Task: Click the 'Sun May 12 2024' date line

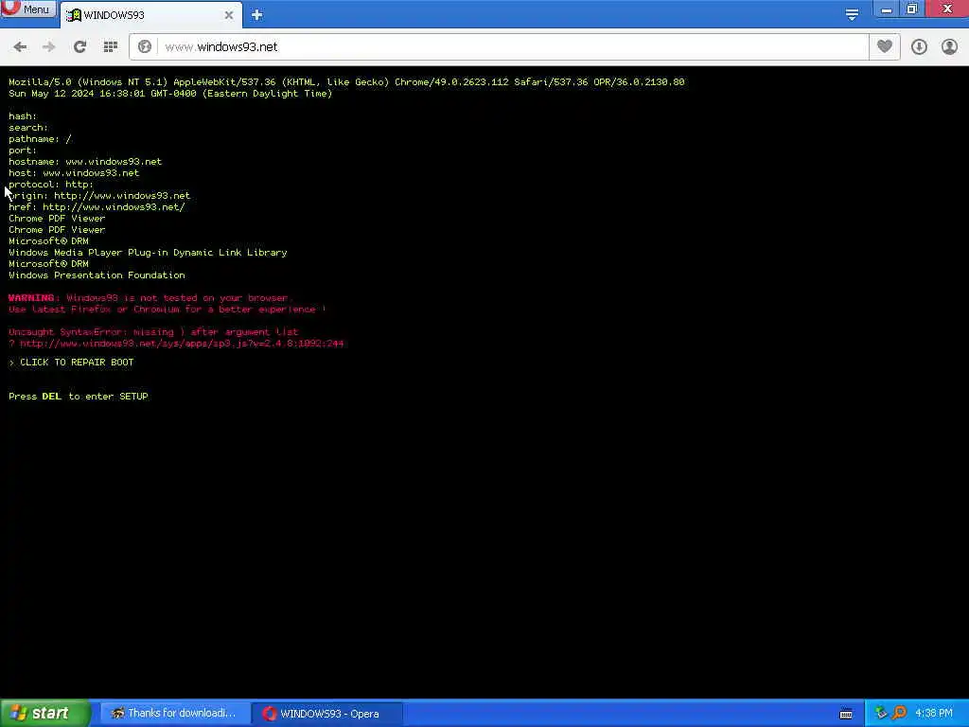Action: pyautogui.click(x=170, y=94)
